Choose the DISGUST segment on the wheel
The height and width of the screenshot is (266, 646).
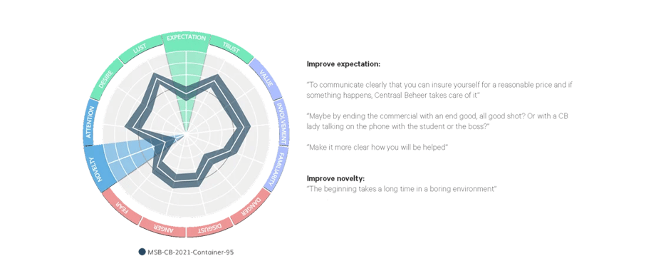[210, 227]
